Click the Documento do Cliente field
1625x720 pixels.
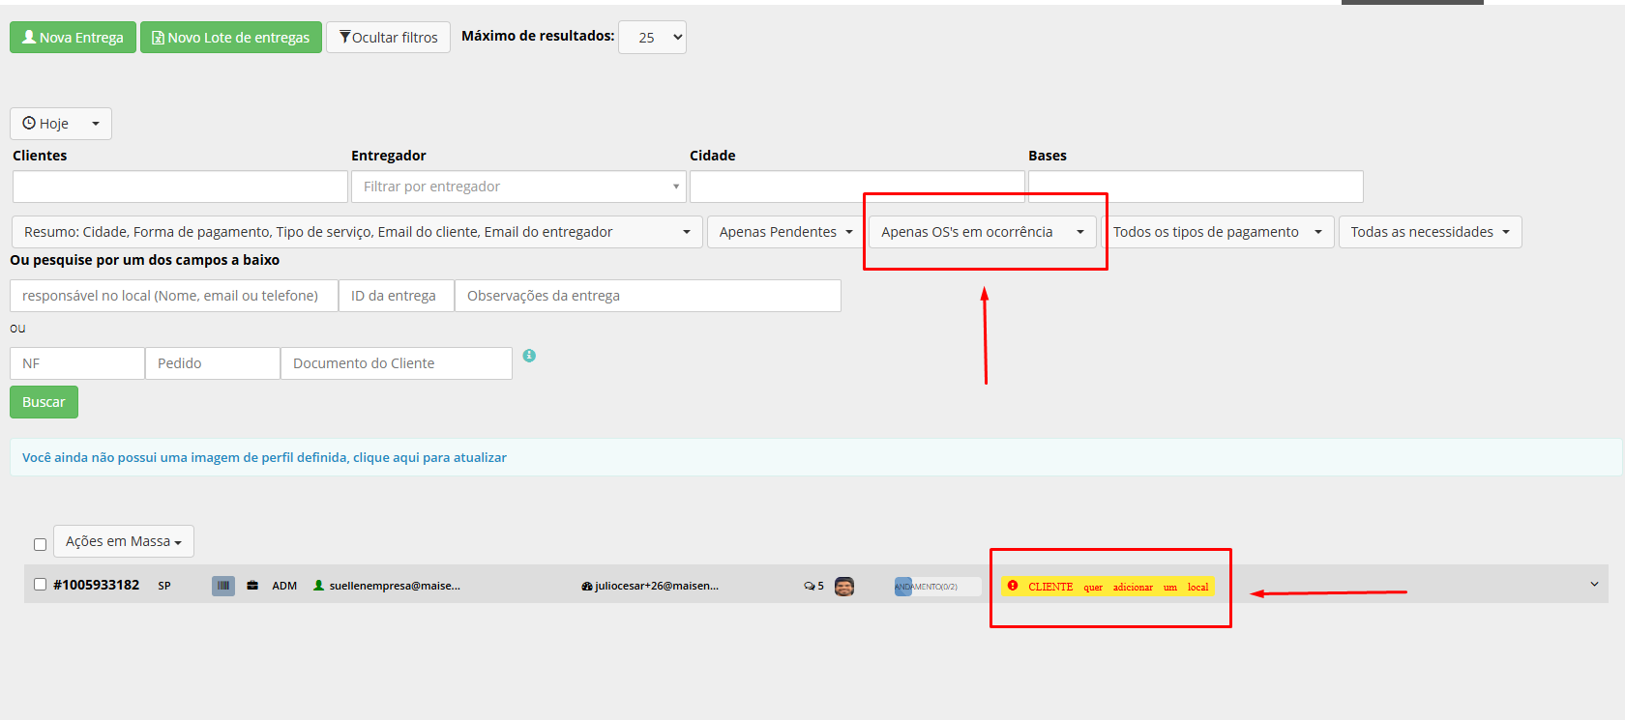point(397,363)
